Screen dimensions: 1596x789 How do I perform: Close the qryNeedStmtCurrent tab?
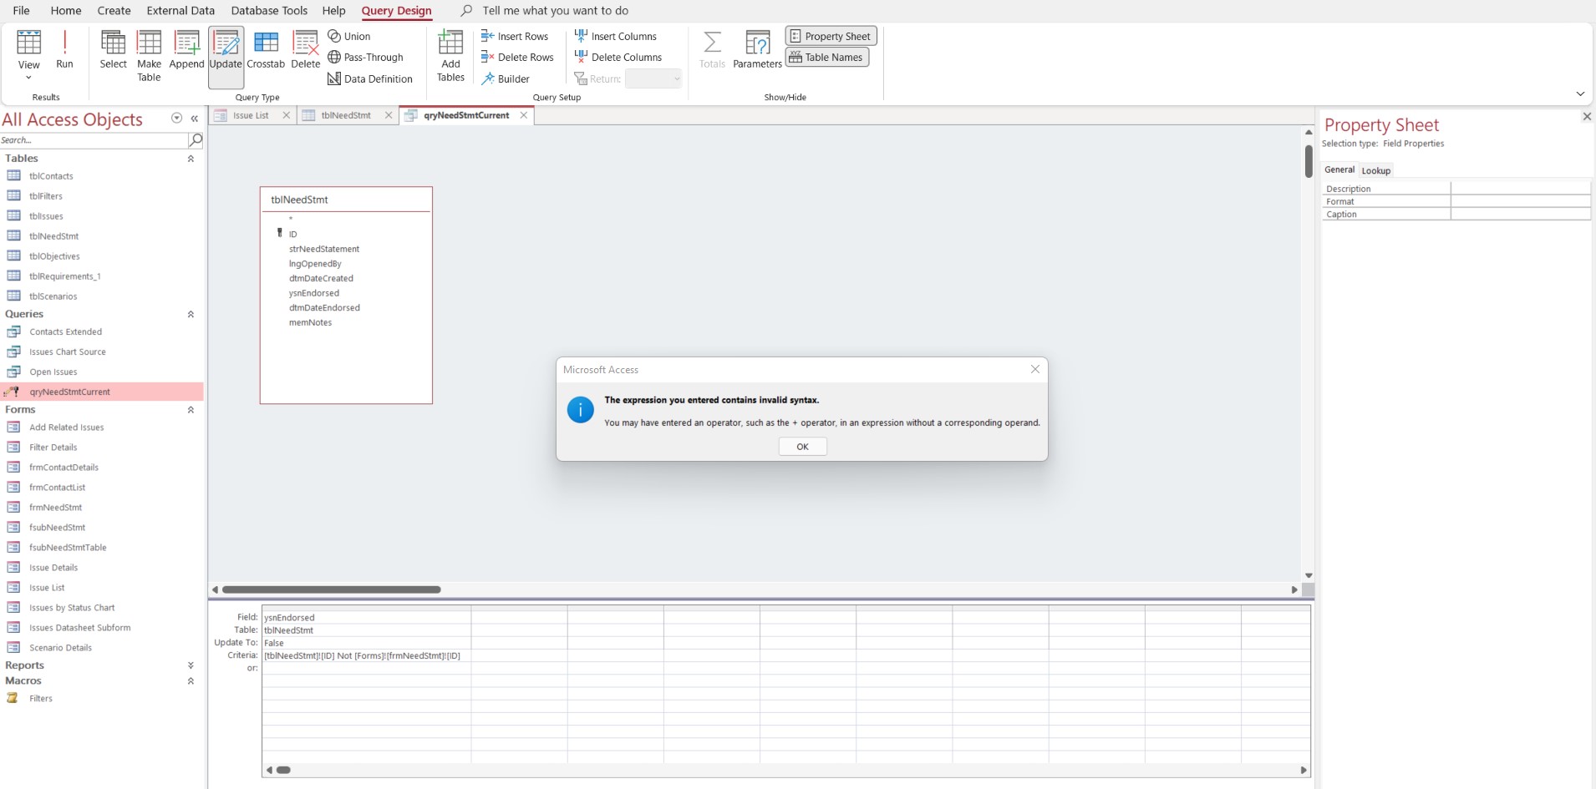point(524,115)
